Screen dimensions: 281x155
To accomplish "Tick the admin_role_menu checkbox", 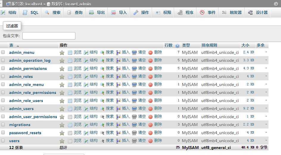I will [3, 84].
